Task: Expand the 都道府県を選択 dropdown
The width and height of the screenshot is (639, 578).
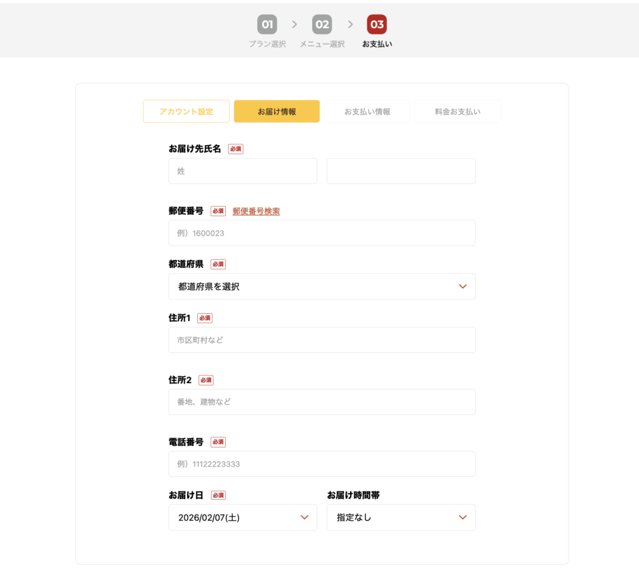Action: (x=322, y=287)
